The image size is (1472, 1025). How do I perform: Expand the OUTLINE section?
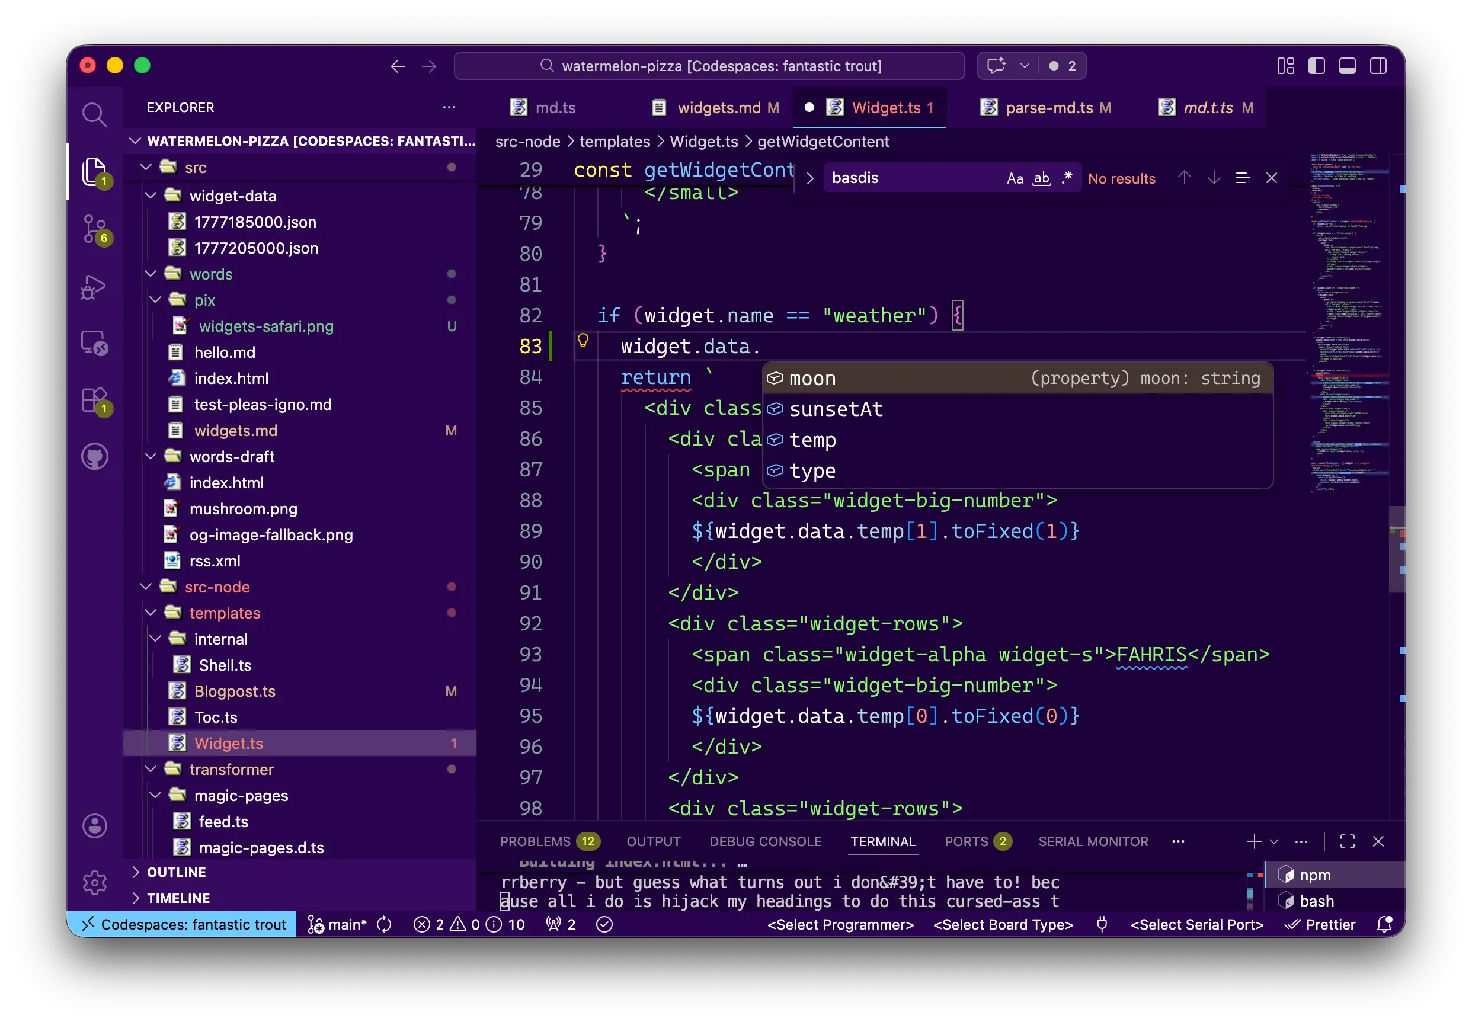pos(177,872)
